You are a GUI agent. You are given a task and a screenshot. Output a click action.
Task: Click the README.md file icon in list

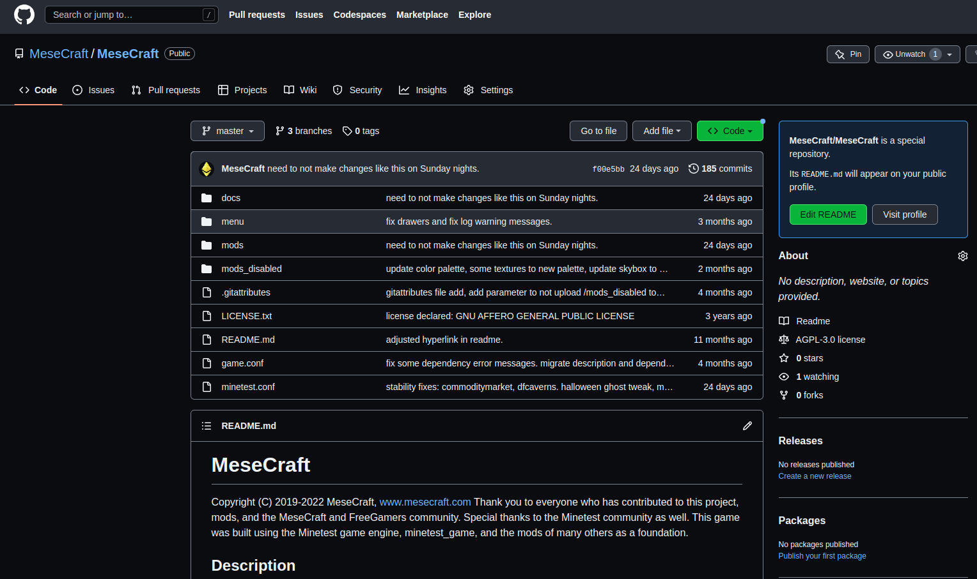coord(207,340)
